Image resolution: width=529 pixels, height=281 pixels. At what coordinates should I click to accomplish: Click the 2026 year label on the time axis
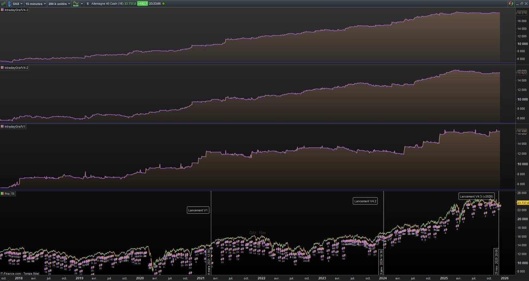(504, 278)
